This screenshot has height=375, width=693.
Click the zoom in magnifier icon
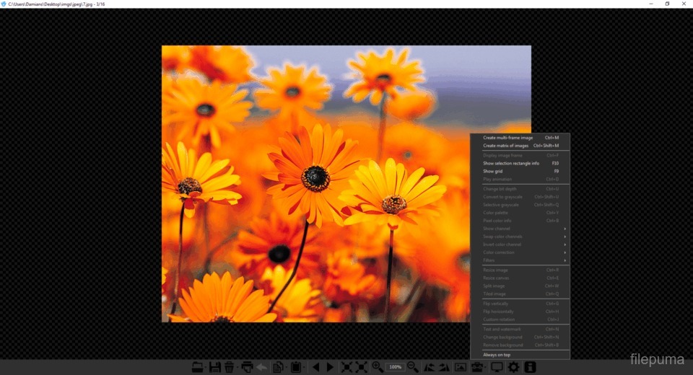tap(377, 367)
